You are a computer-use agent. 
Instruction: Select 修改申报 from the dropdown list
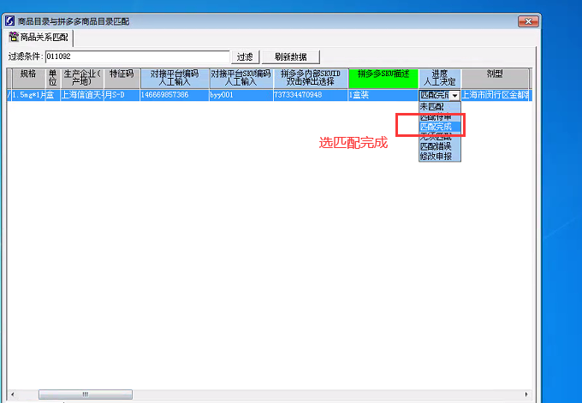click(x=440, y=157)
